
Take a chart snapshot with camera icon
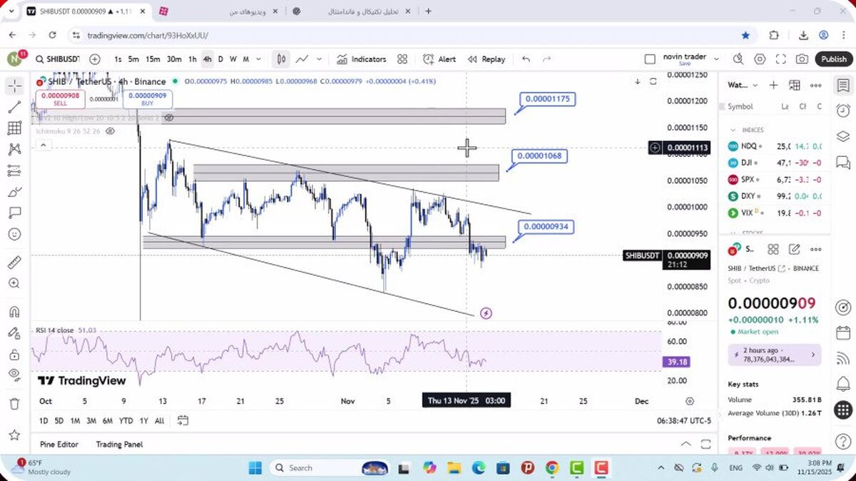click(802, 59)
